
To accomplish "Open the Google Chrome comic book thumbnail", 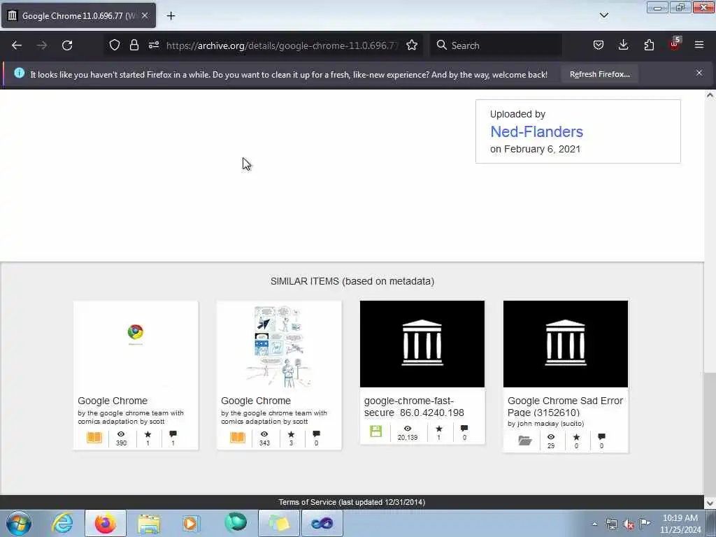I will pyautogui.click(x=279, y=343).
